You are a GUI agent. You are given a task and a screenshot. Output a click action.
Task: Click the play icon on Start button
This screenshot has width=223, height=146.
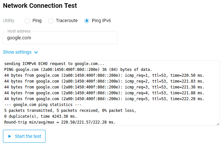10,136
